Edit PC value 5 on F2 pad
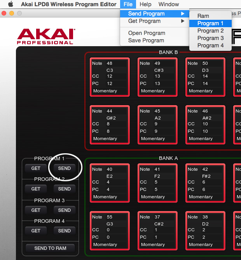The image size is (241, 260). [164, 189]
